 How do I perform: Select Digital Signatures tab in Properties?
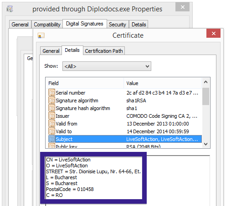point(85,24)
